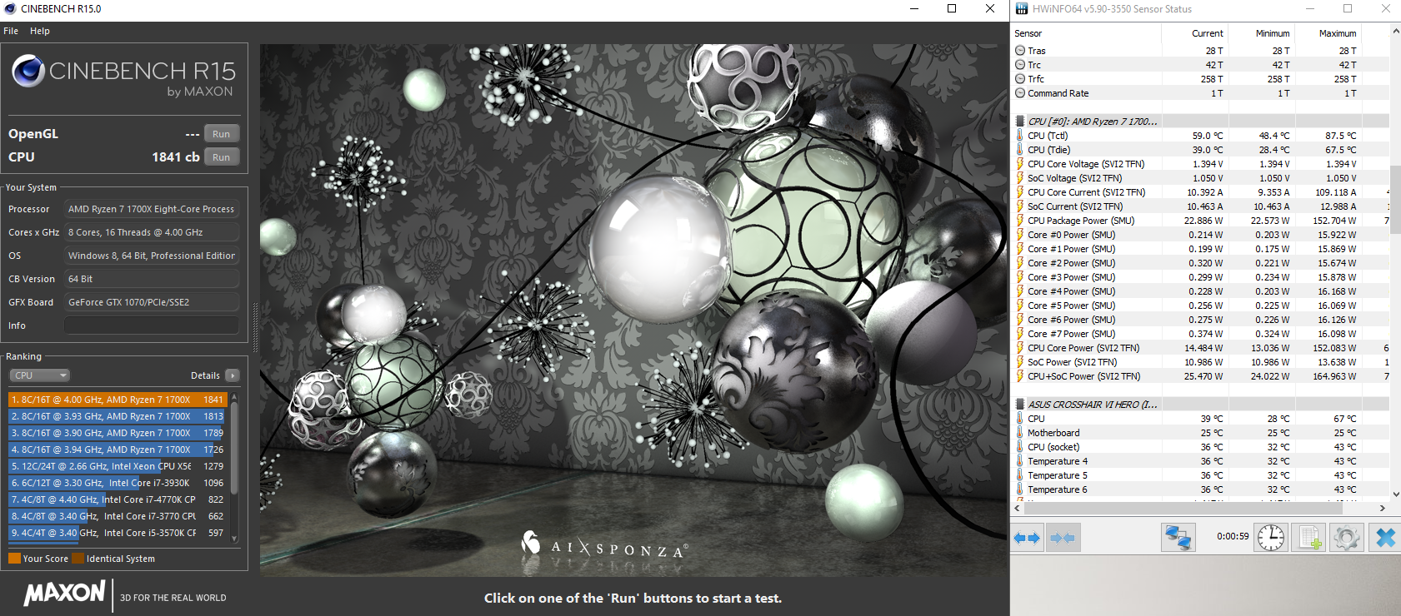Click the Cinebench R15 sphere logo
The image size is (1401, 616).
click(28, 71)
